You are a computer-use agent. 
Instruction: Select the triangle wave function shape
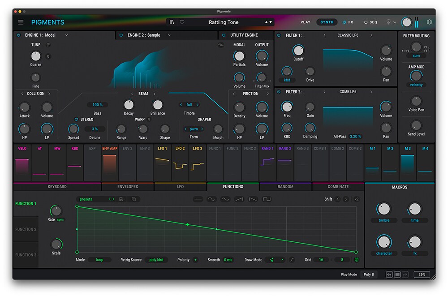coord(225,199)
